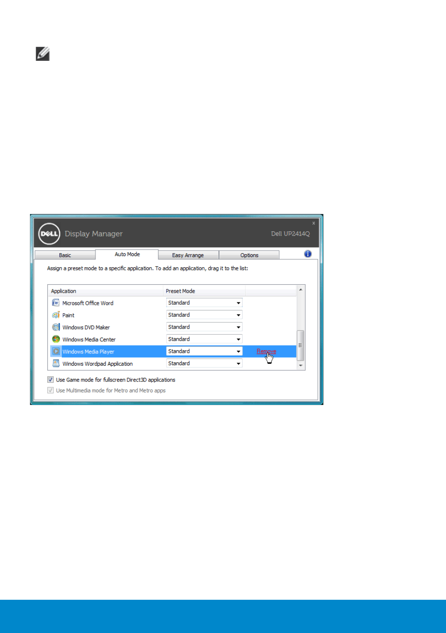446x633 pixels.
Task: Open preset dropdown for Windows Wordpad Application
Action: [204, 364]
